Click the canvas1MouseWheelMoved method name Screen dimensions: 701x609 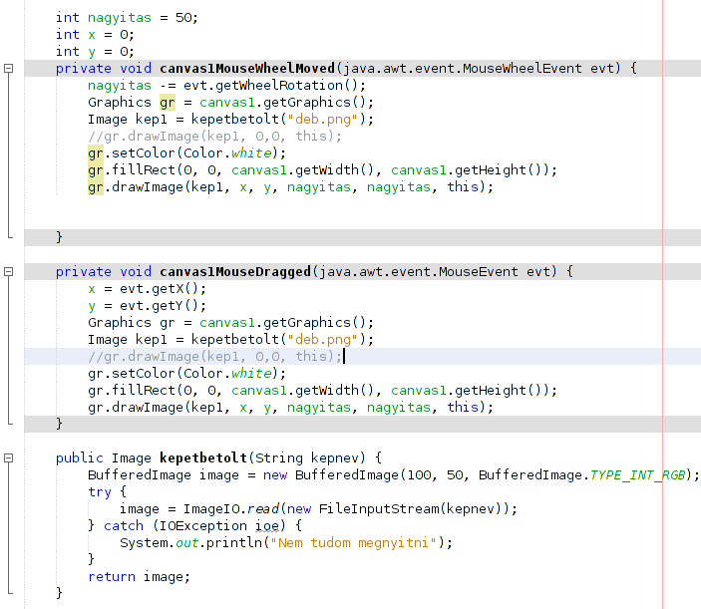(247, 69)
